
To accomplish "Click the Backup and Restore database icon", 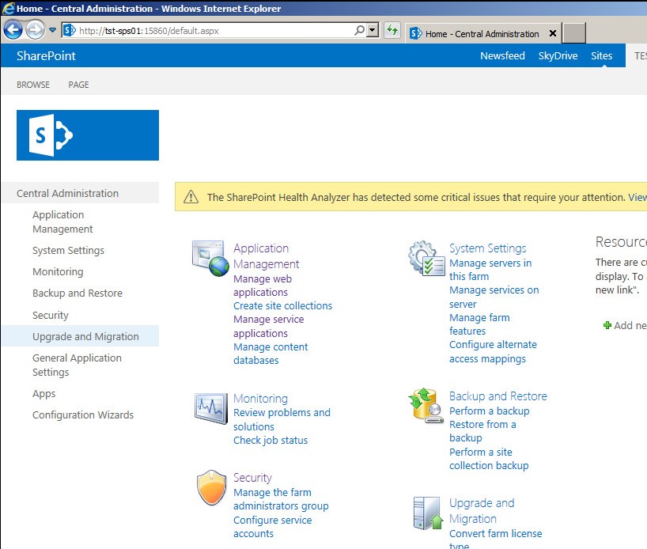I will [426, 405].
